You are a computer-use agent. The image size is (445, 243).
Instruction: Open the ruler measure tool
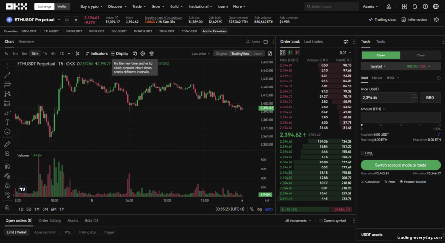(7, 144)
